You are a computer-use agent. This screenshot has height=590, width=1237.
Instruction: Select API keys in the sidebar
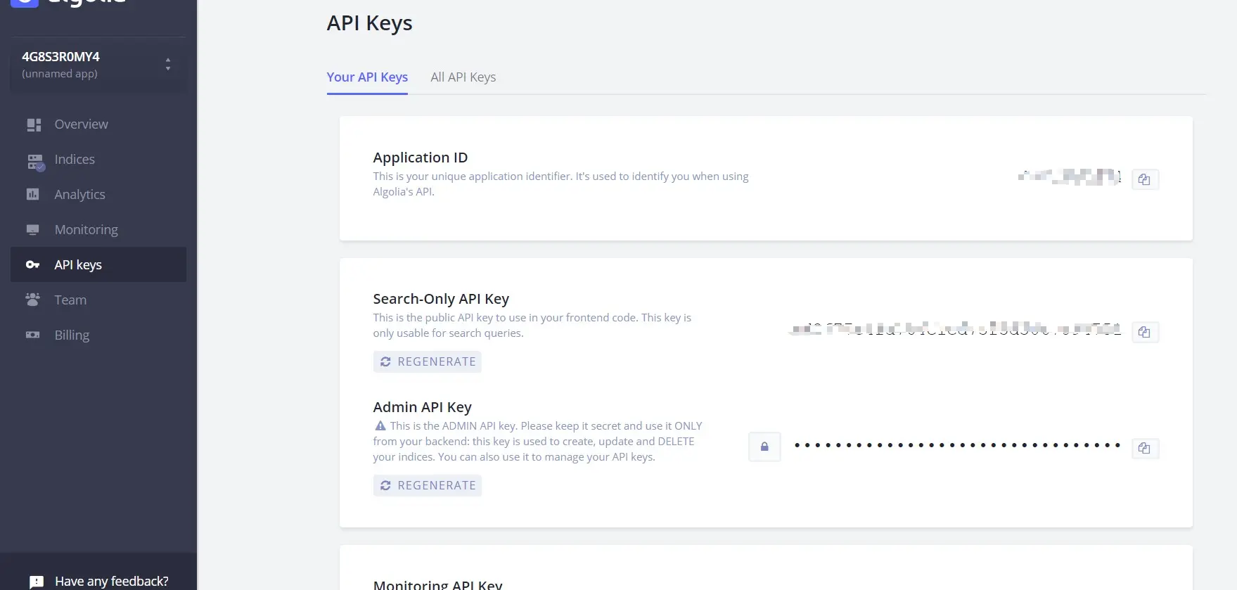point(98,264)
